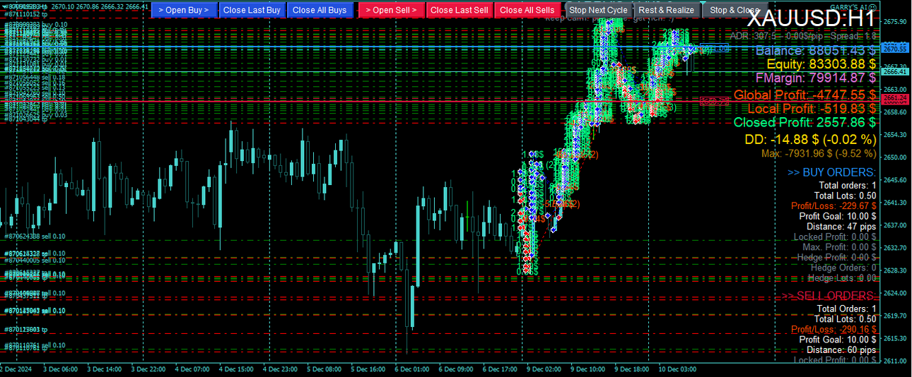Click the '#871056448 sell 0.18' order label
The width and height of the screenshot is (912, 377).
(x=35, y=76)
